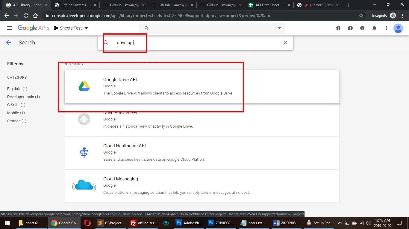This screenshot has width=409, height=229.
Task: Open the Cloud Healthcare API result
Action: click(x=202, y=153)
